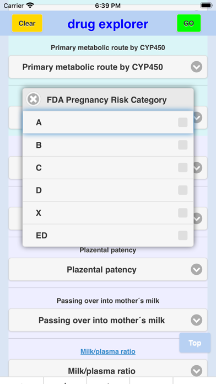Enable the category D checkbox
Viewport: 216px width, 384px height.
point(183,190)
